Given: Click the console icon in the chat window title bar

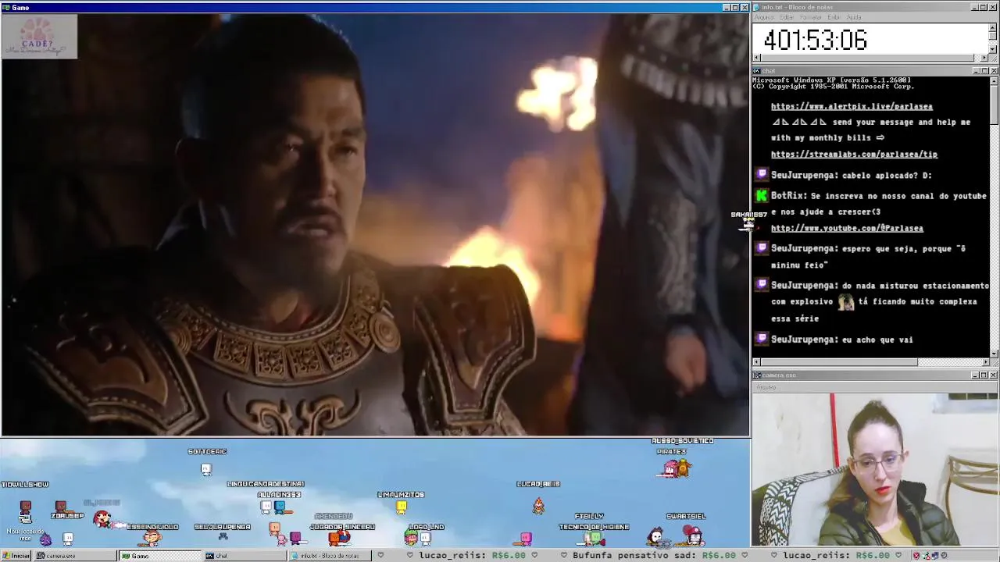Looking at the screenshot, I should pos(757,71).
